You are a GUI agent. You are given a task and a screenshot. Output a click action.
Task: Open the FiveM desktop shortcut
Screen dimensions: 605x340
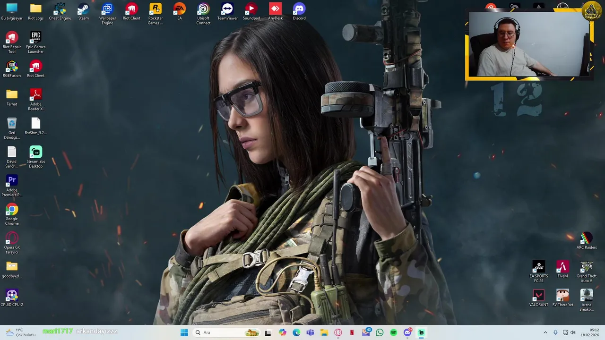click(562, 270)
